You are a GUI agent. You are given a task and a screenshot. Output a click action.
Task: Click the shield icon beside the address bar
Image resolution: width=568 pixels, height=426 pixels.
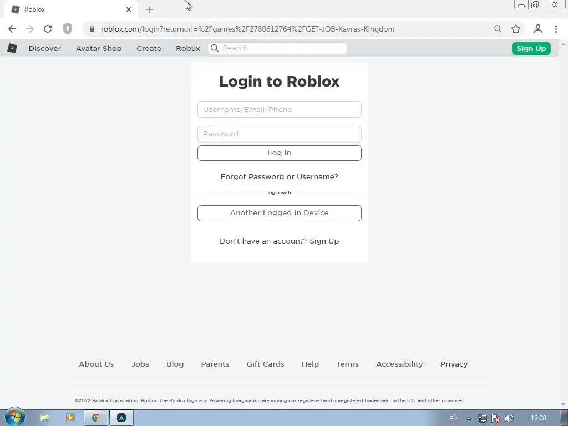coord(67,29)
